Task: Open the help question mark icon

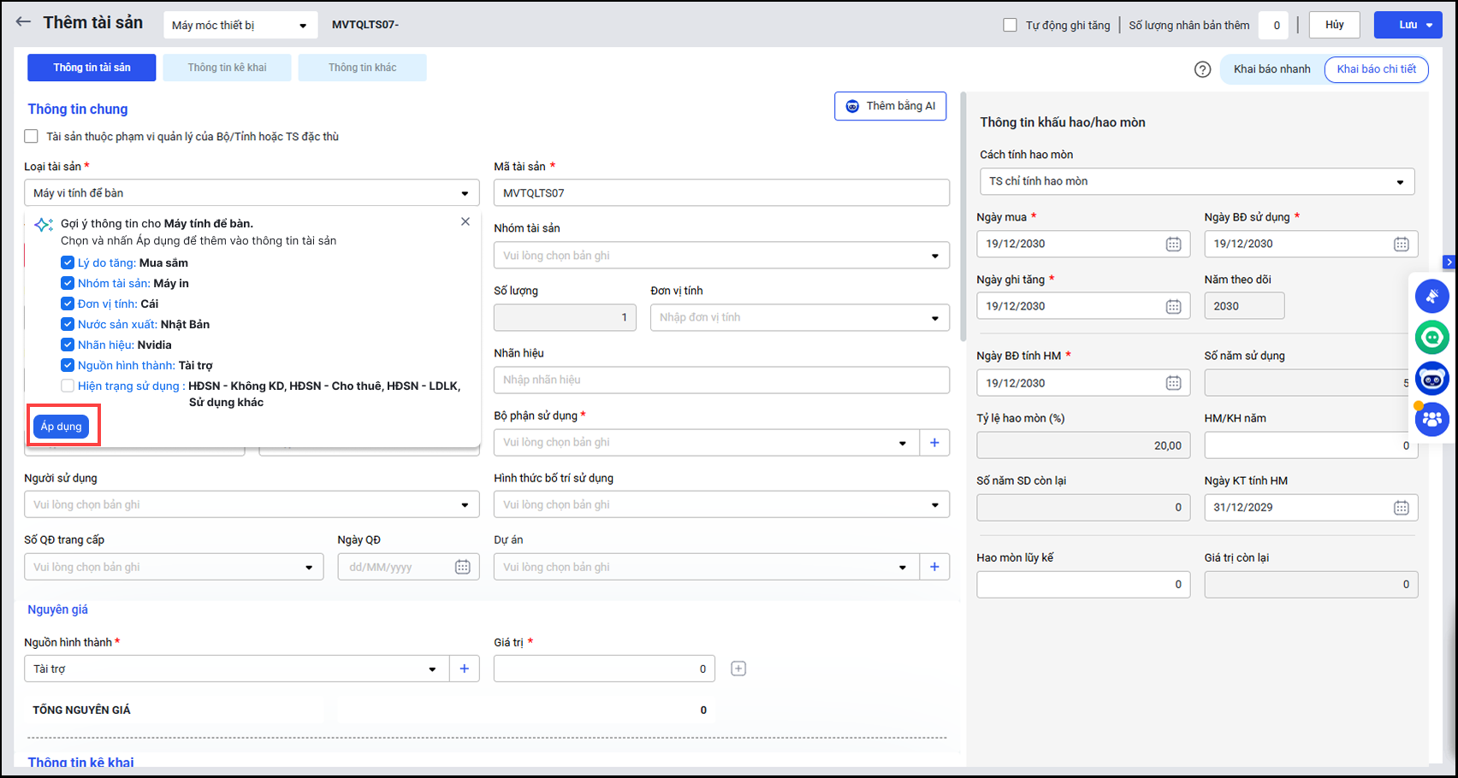Action: [x=1202, y=69]
